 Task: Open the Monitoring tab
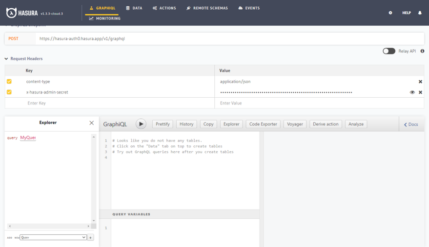pyautogui.click(x=105, y=18)
